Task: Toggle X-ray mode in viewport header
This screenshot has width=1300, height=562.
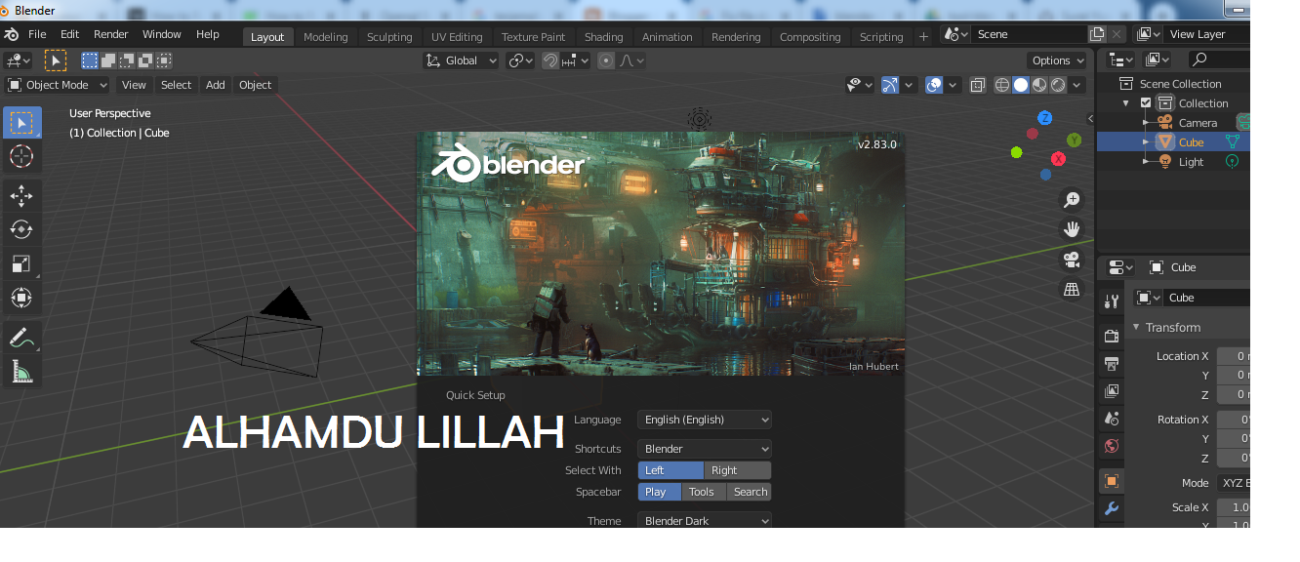Action: coord(977,85)
